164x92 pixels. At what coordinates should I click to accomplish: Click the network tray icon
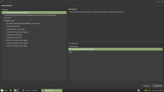tap(142, 90)
